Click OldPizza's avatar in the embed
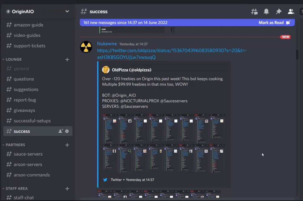The image size is (303, 201). tap(106, 70)
